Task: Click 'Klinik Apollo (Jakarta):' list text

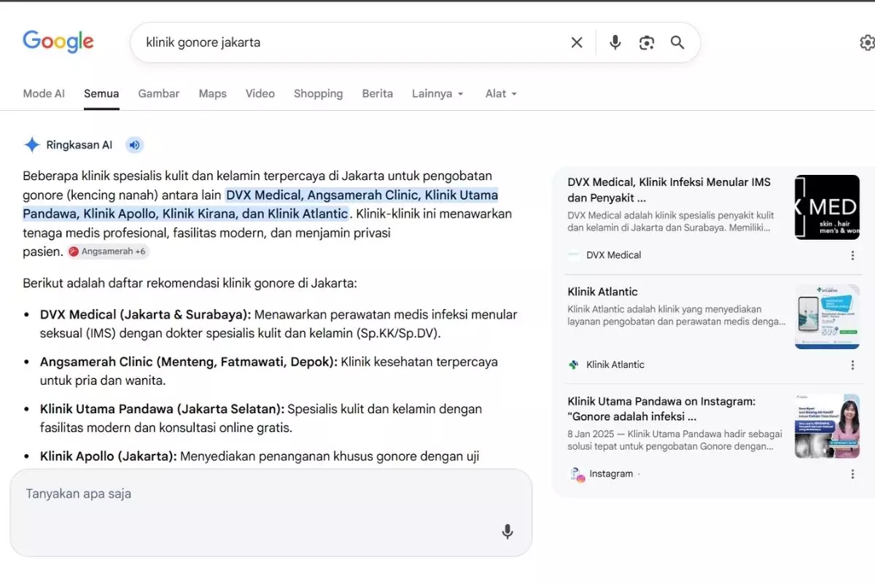Action: 109,456
